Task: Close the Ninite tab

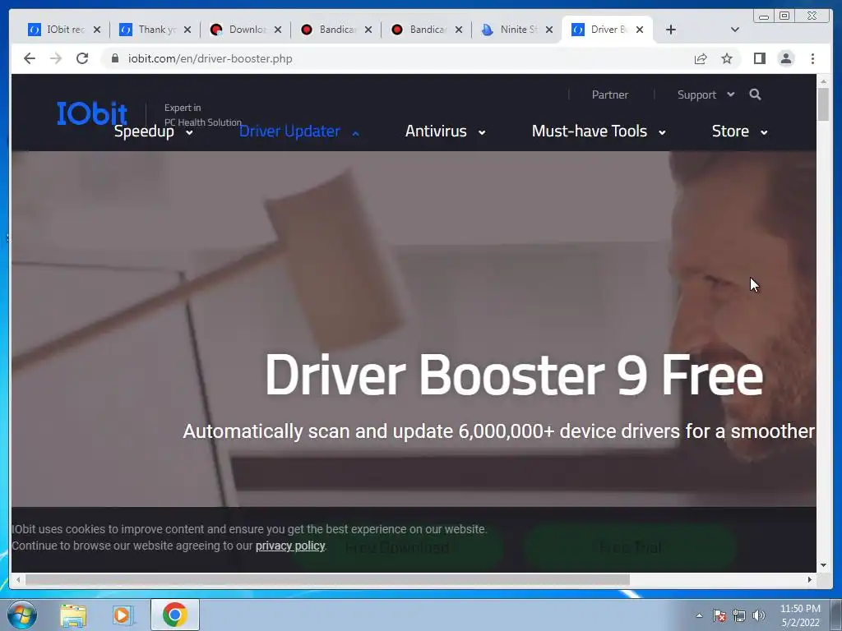Action: 548,30
